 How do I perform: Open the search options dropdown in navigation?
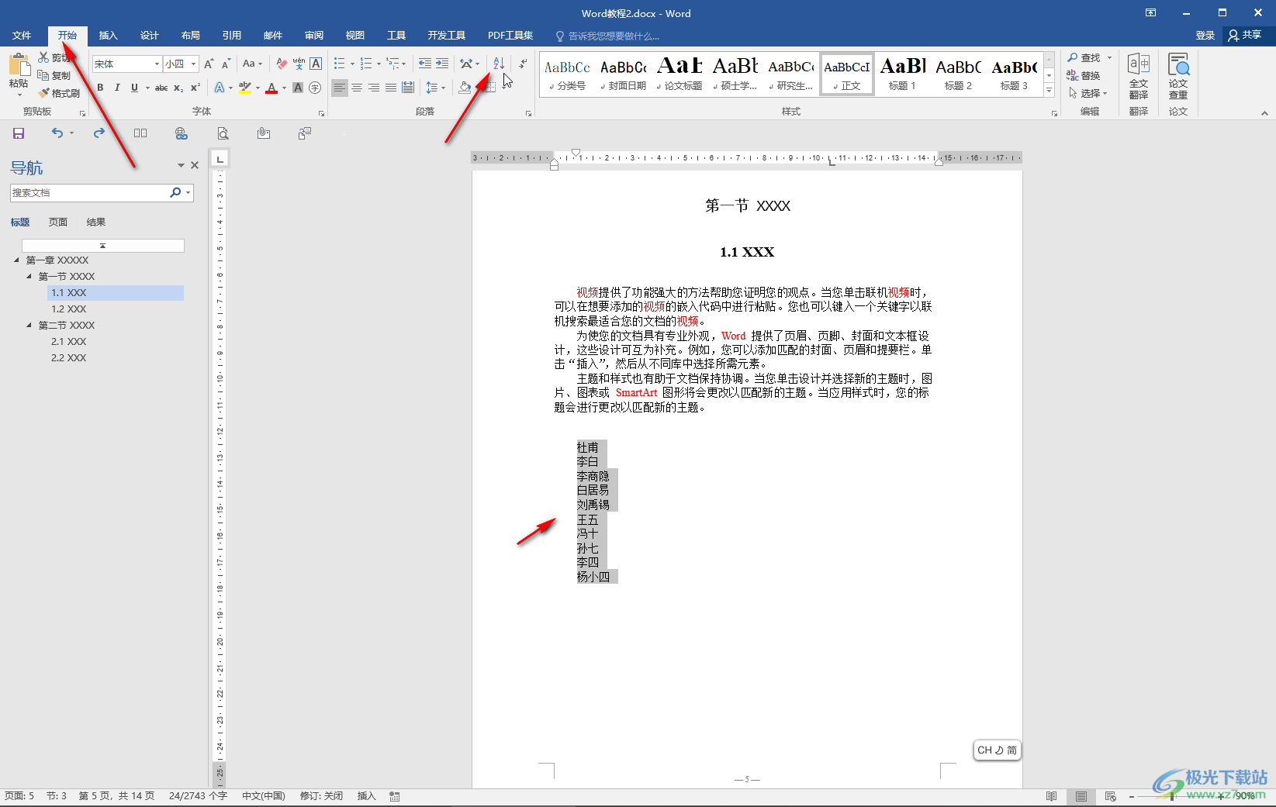[x=188, y=192]
